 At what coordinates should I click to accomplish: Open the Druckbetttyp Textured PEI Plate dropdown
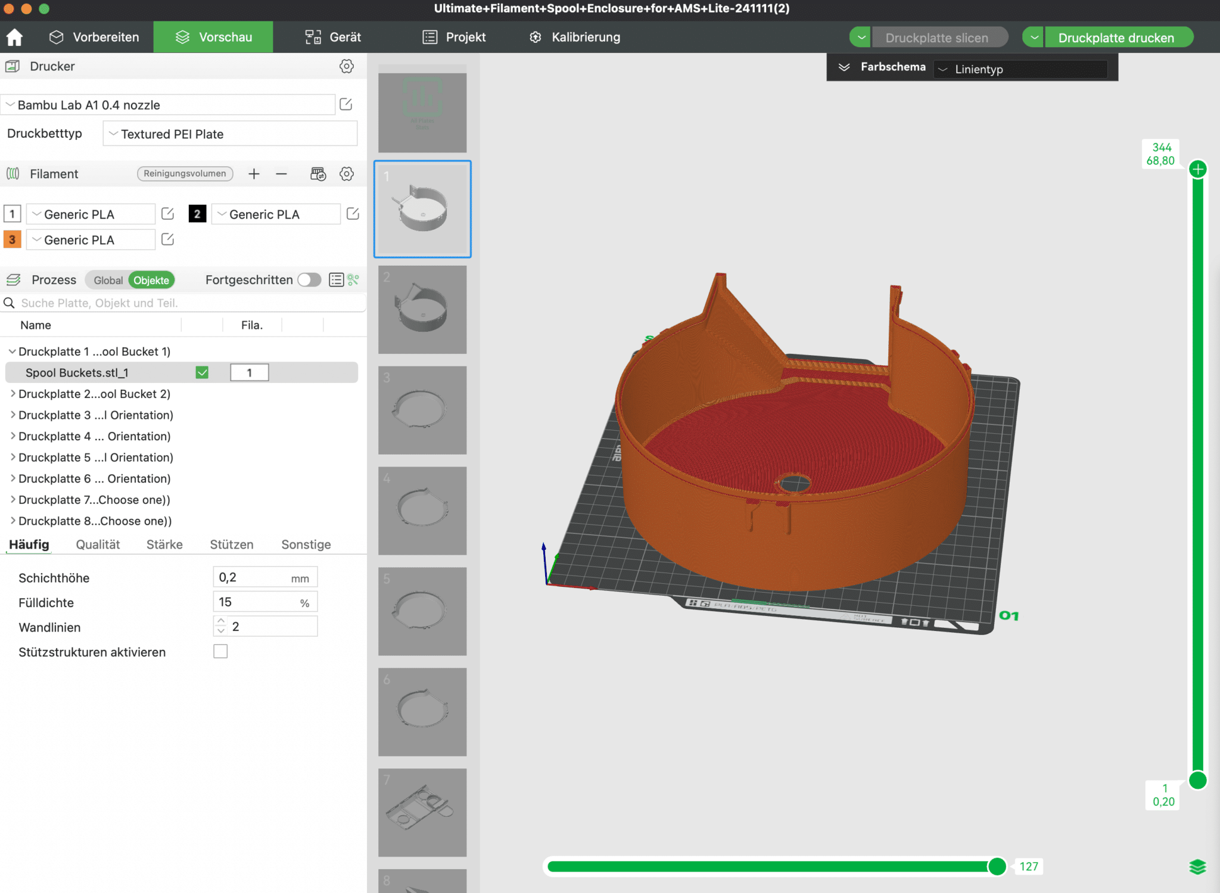coord(230,134)
